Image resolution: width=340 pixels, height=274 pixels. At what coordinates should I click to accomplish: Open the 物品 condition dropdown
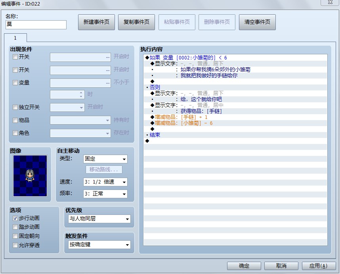[x=80, y=120]
